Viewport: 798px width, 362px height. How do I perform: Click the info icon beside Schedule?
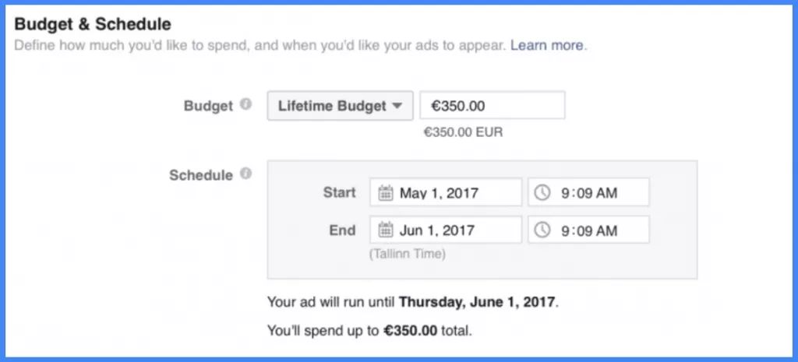click(245, 174)
